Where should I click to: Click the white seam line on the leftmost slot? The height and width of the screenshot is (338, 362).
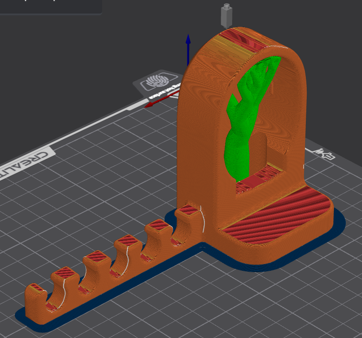point(63,292)
